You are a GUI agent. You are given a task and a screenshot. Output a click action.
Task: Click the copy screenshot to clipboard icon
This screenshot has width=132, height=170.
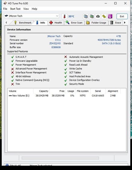click(x=92, y=16)
